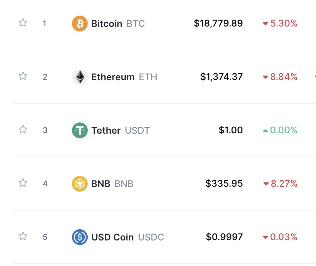Screen dimensions: 316x266
Task: Click the USD Coin blue logo icon
Action: (x=80, y=237)
